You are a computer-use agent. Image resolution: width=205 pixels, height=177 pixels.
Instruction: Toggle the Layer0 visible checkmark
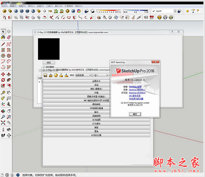(x=154, y=11)
